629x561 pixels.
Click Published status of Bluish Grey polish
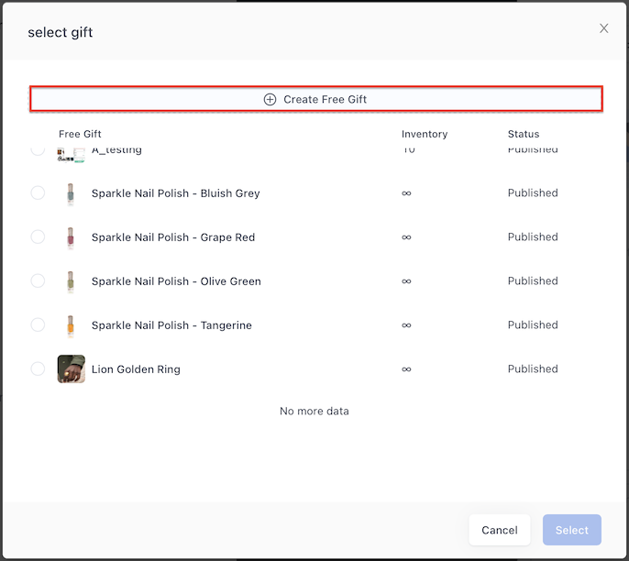coord(533,192)
